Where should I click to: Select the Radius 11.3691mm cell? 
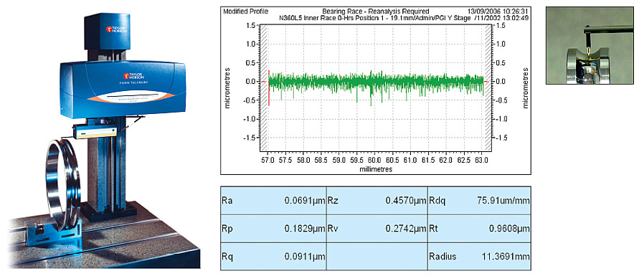[x=479, y=257]
